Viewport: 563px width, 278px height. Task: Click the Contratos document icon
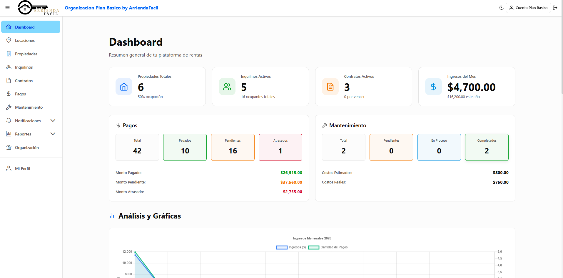point(9,80)
